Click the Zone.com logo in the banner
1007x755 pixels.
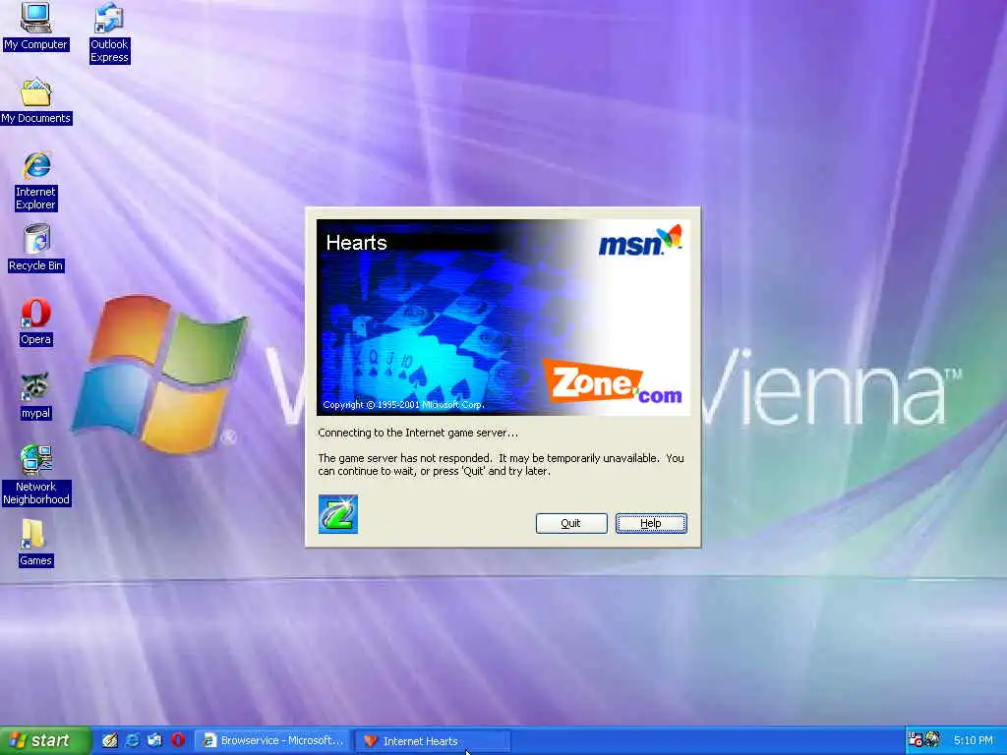click(x=613, y=381)
